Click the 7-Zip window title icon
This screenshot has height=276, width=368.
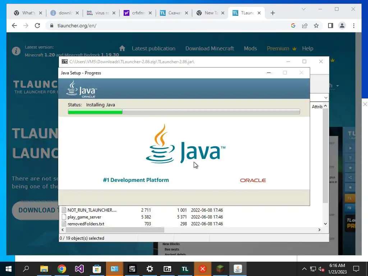[65, 61]
